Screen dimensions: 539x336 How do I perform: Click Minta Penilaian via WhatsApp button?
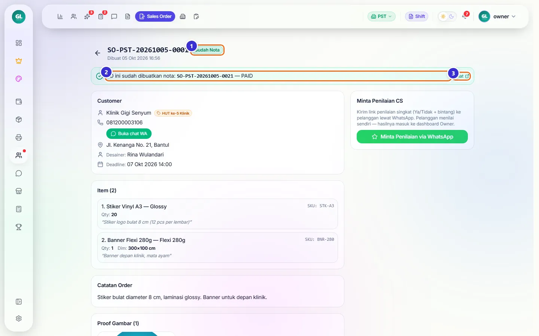pyautogui.click(x=412, y=137)
